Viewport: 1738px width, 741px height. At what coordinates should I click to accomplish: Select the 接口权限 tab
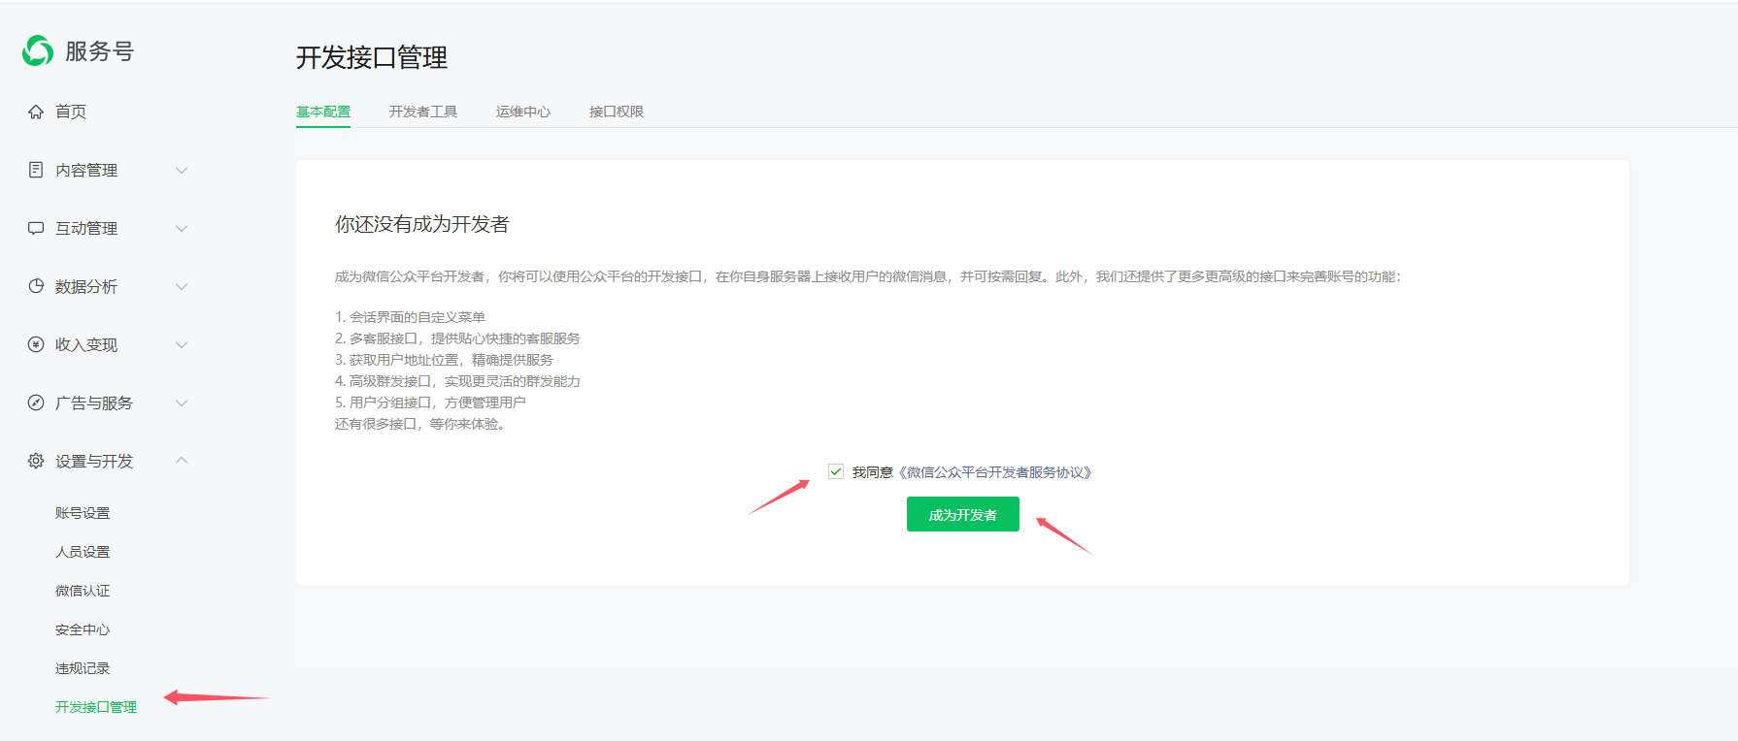coord(616,112)
